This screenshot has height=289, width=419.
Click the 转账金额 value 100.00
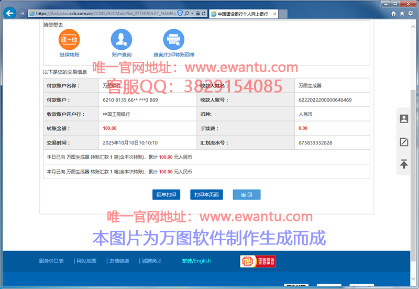[109, 128]
